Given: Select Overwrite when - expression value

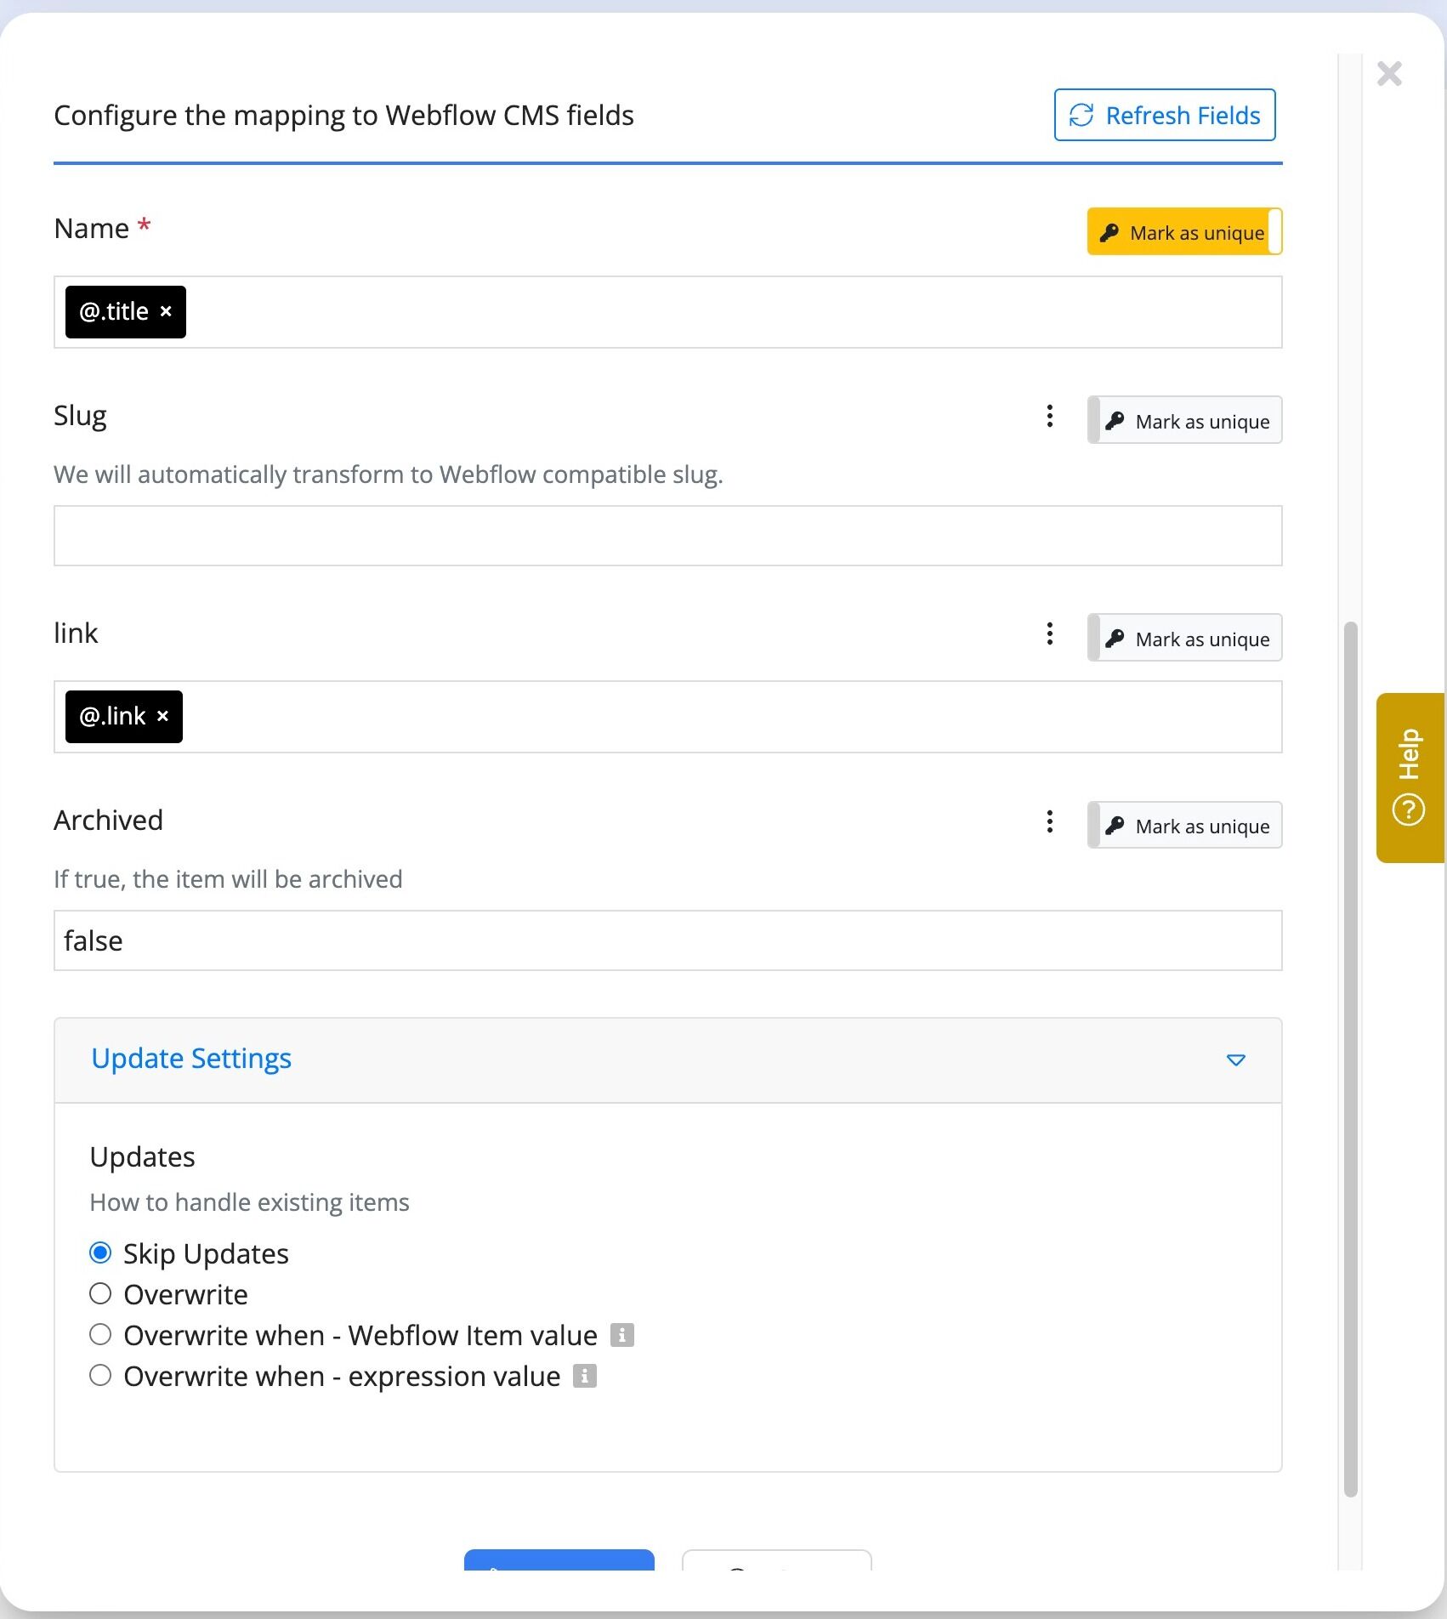Looking at the screenshot, I should click(x=100, y=1375).
